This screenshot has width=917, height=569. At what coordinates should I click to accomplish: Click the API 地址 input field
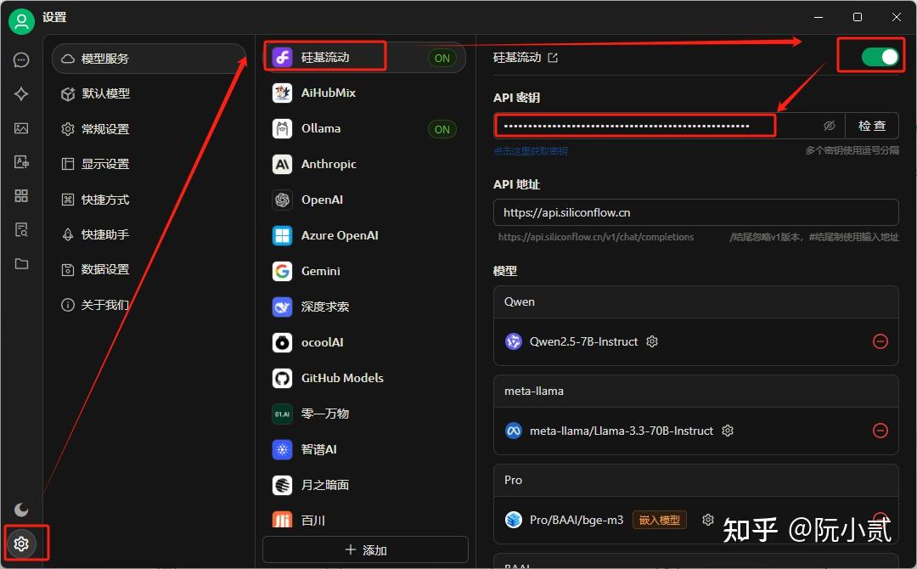point(696,212)
